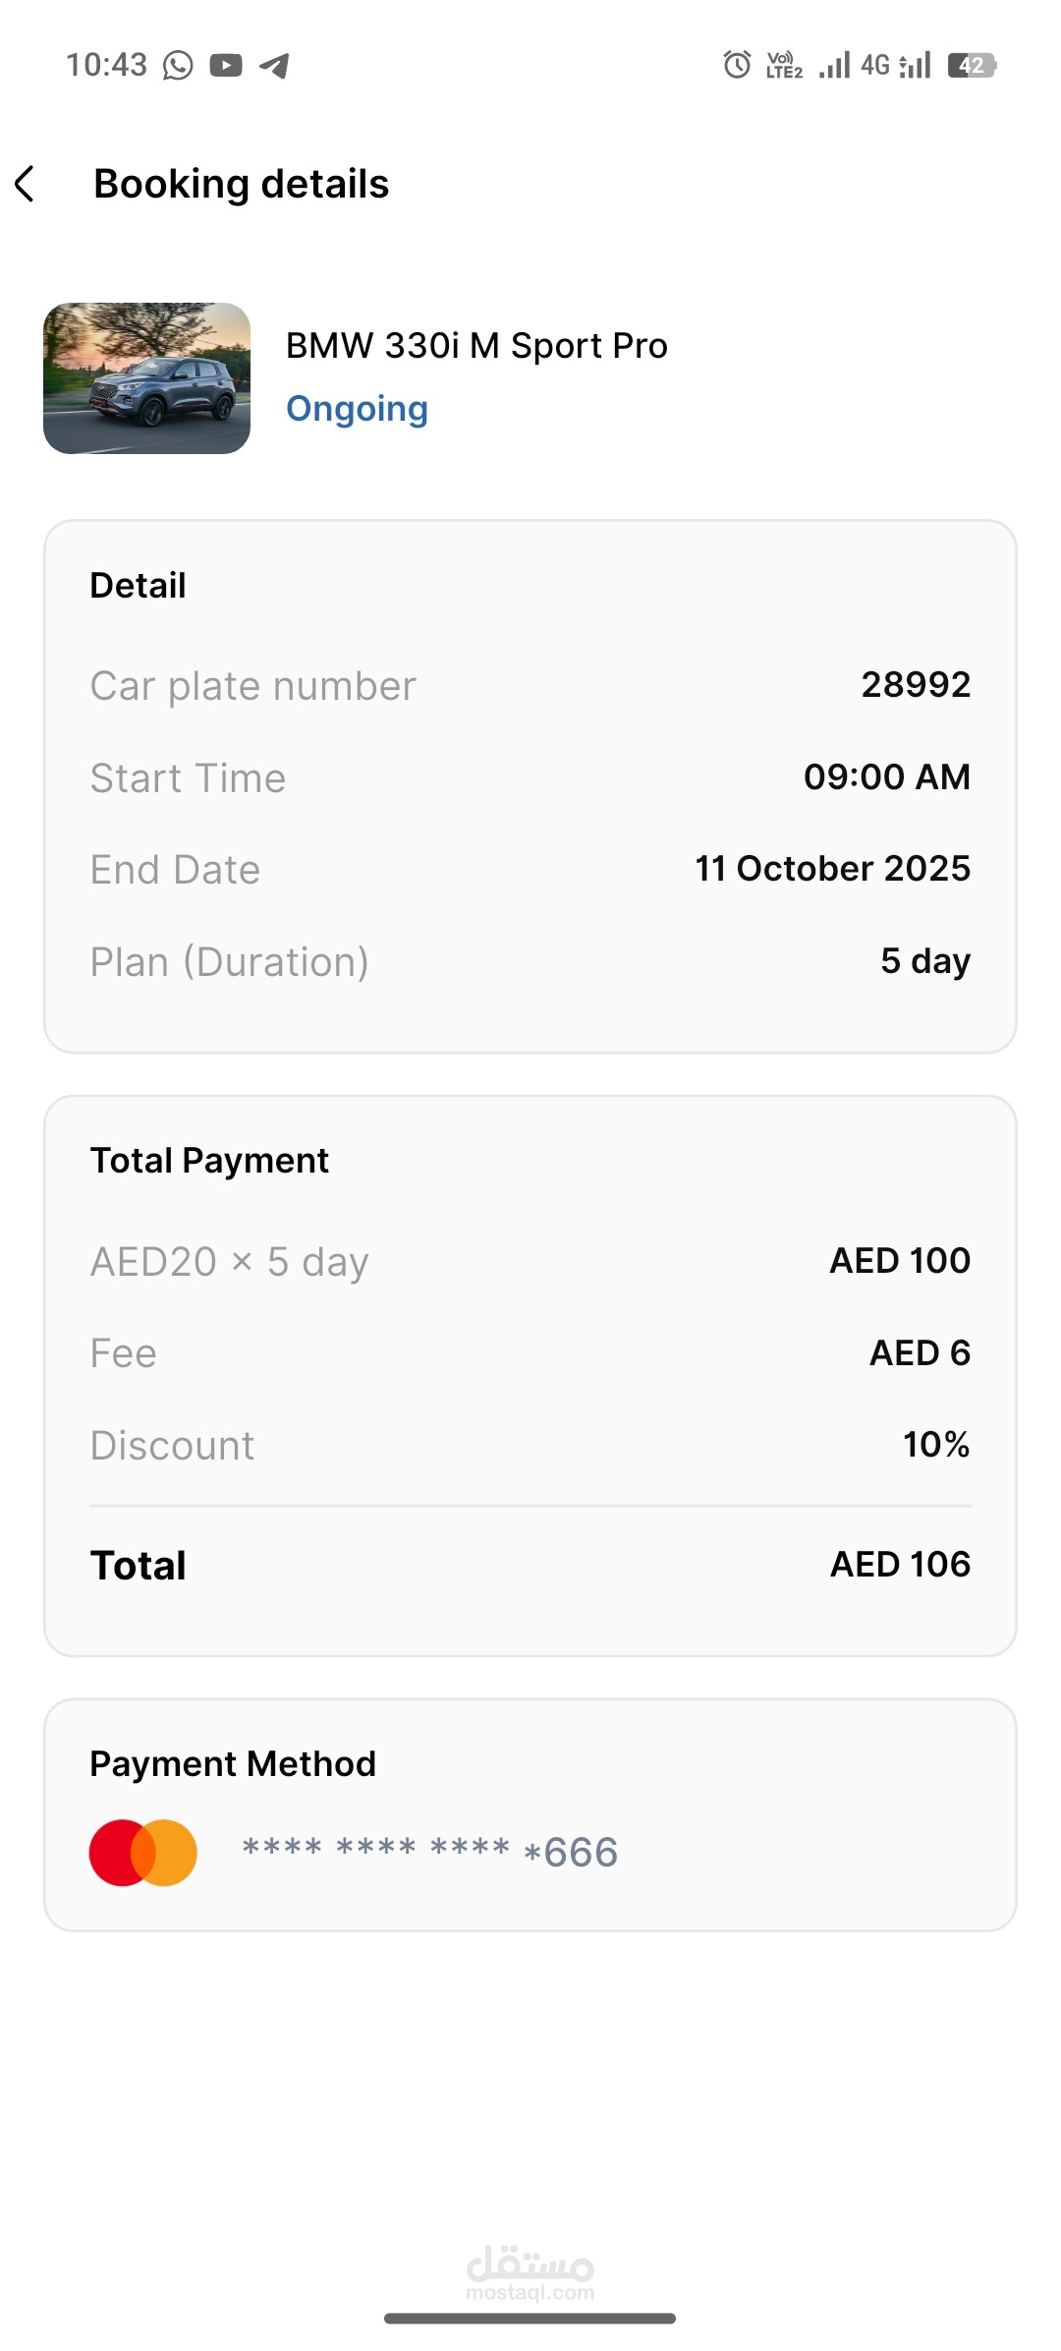
Task: Tap the Start Time 09:00 AM value
Action: [x=886, y=777]
